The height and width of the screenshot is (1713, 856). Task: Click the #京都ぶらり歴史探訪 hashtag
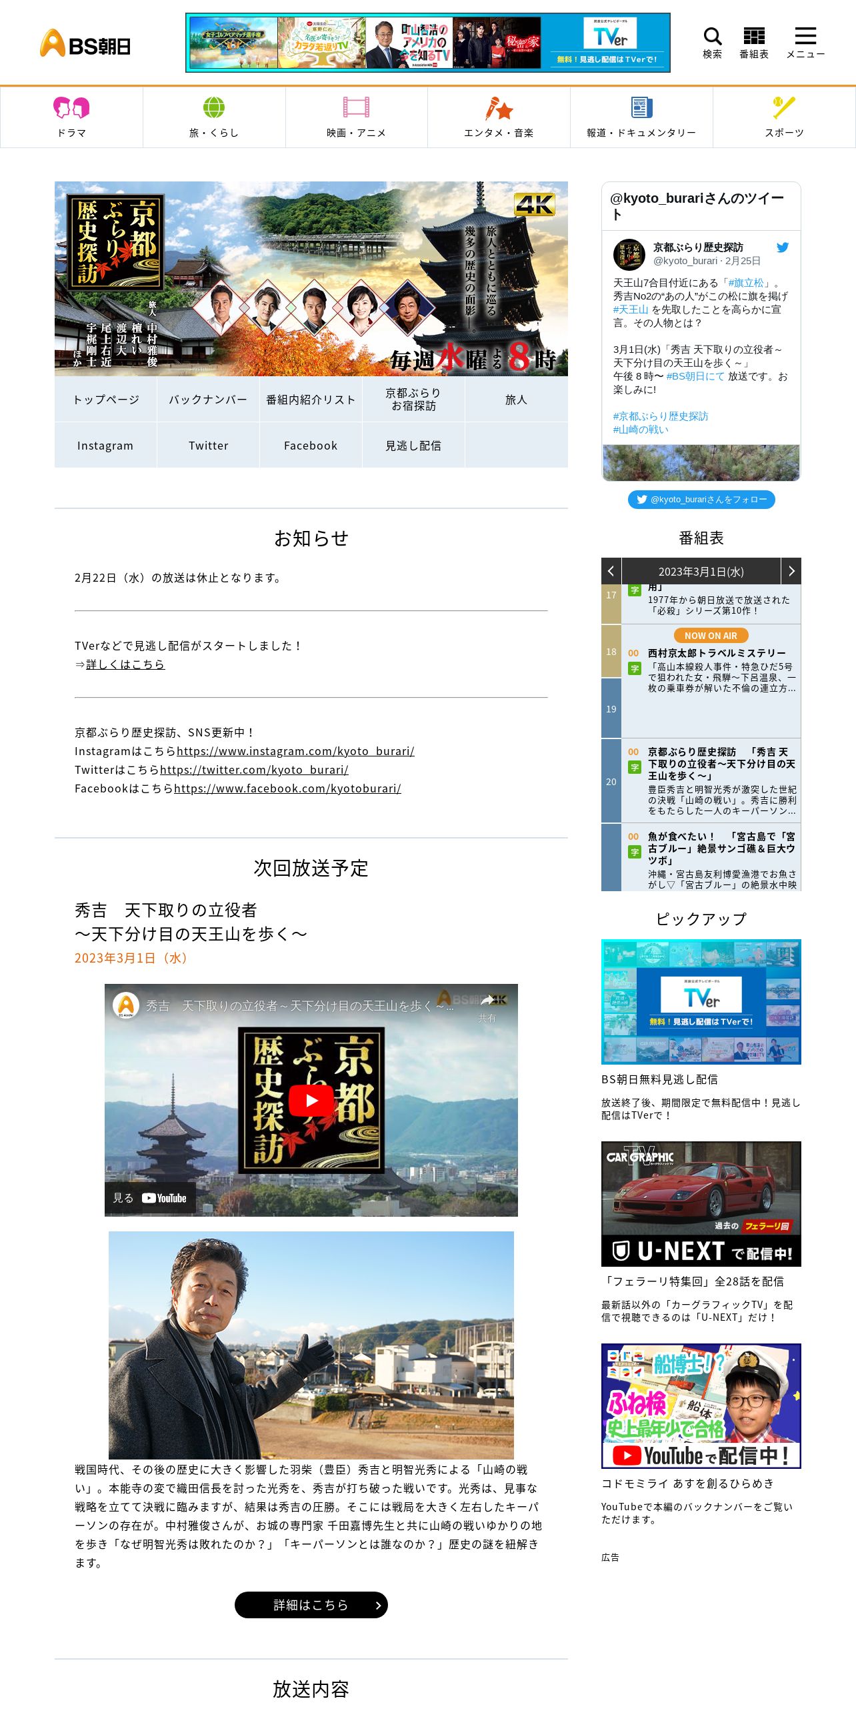[x=661, y=416]
